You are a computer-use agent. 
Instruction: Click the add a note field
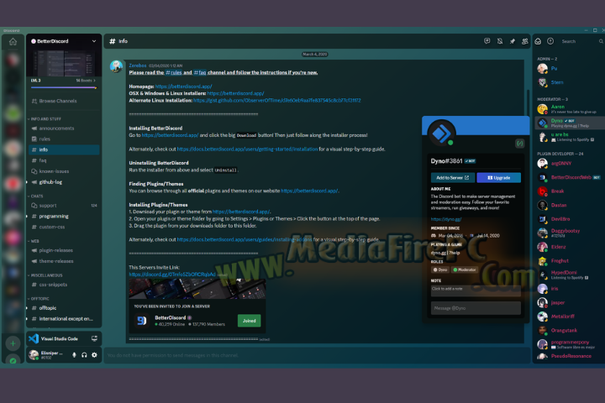tap(476, 290)
